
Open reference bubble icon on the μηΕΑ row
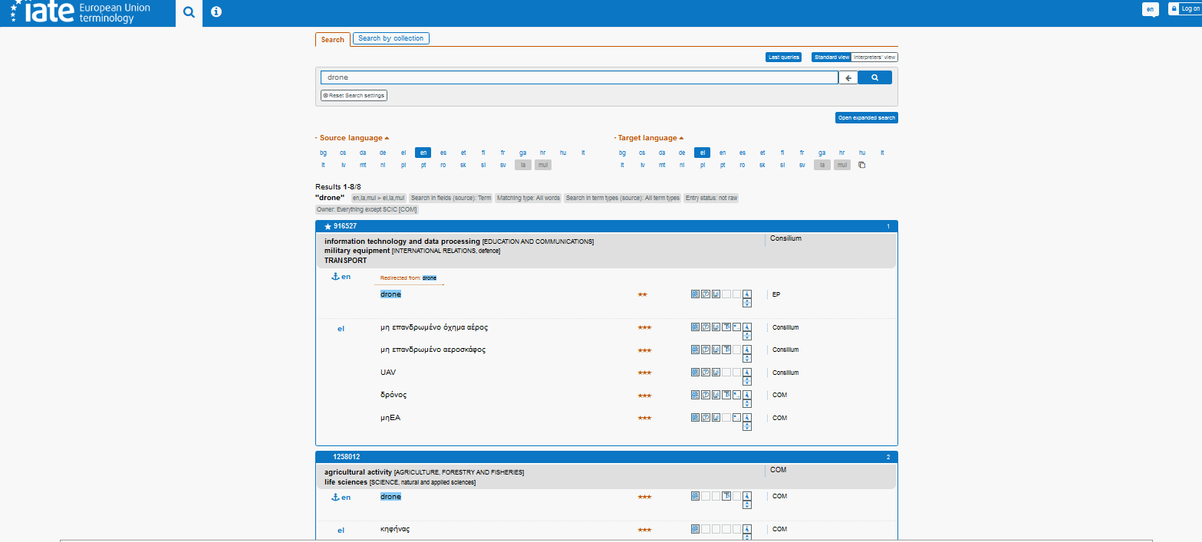(x=706, y=418)
